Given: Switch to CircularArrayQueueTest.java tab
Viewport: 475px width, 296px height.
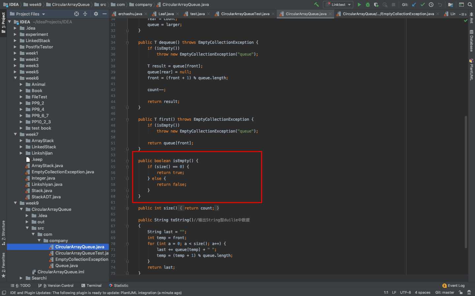Looking at the screenshot, I should click(x=245, y=14).
